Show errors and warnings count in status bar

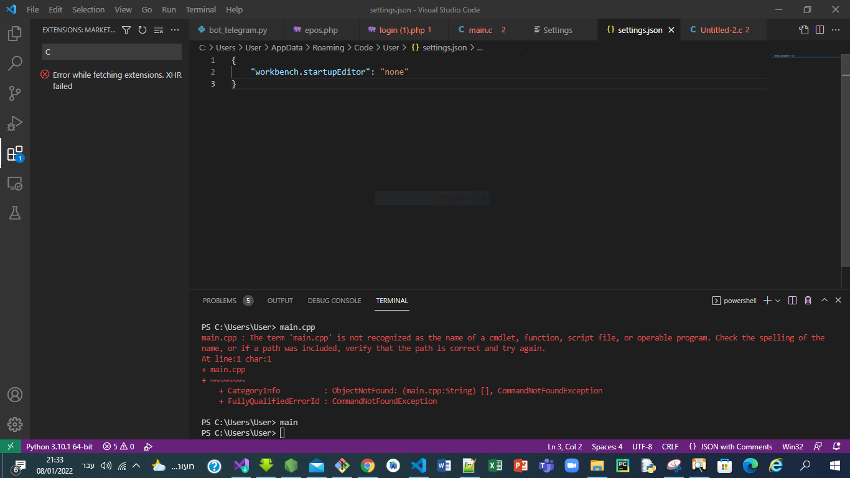pyautogui.click(x=118, y=446)
